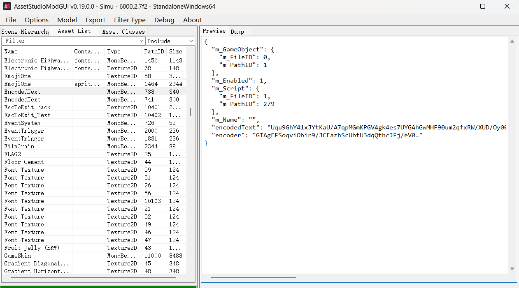Select the EventSystem asset row
Image resolution: width=519 pixels, height=288 pixels.
click(x=94, y=123)
